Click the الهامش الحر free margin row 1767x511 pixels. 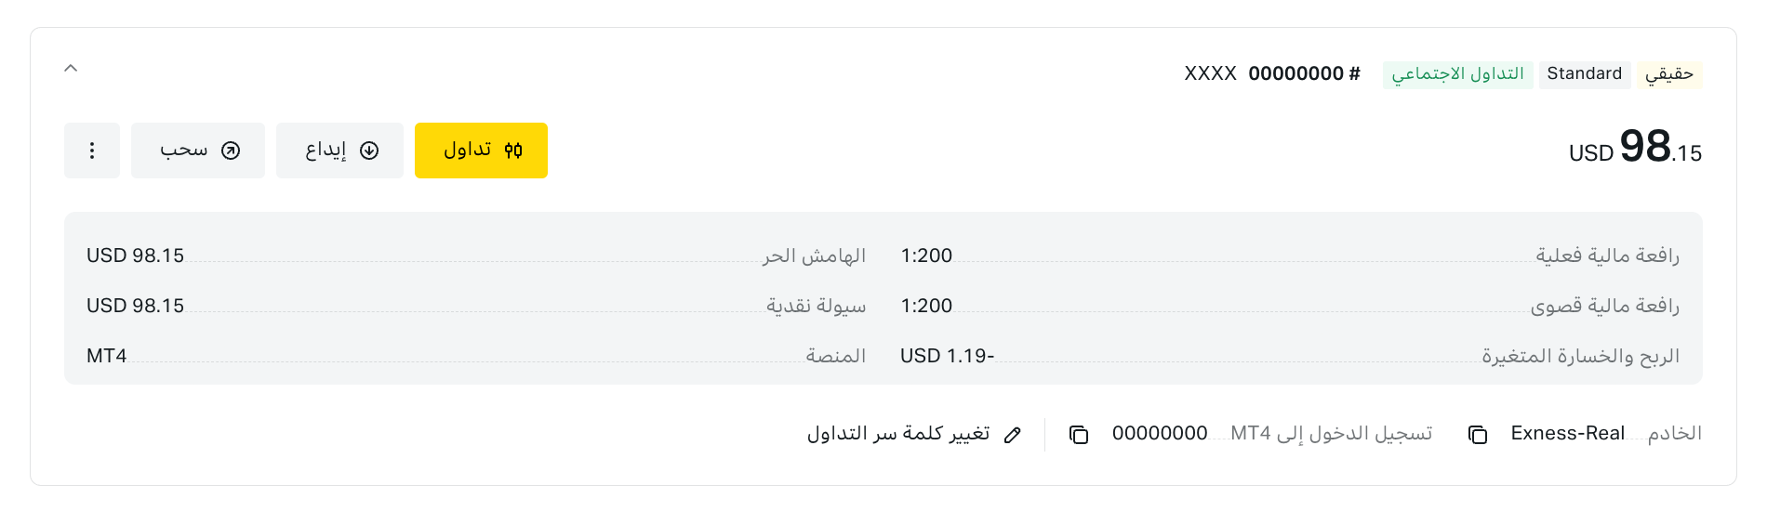[x=476, y=255]
